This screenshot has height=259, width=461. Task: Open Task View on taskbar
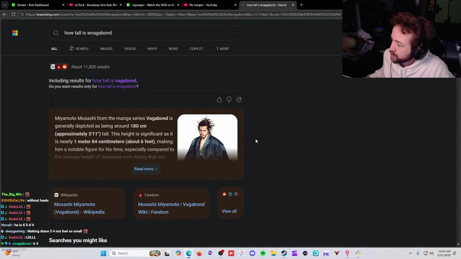pos(167,253)
